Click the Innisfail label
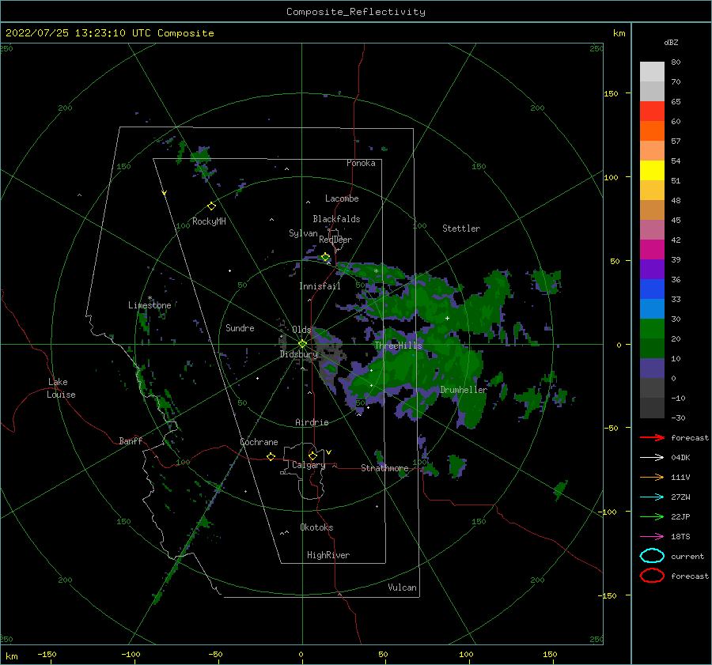 [x=320, y=286]
